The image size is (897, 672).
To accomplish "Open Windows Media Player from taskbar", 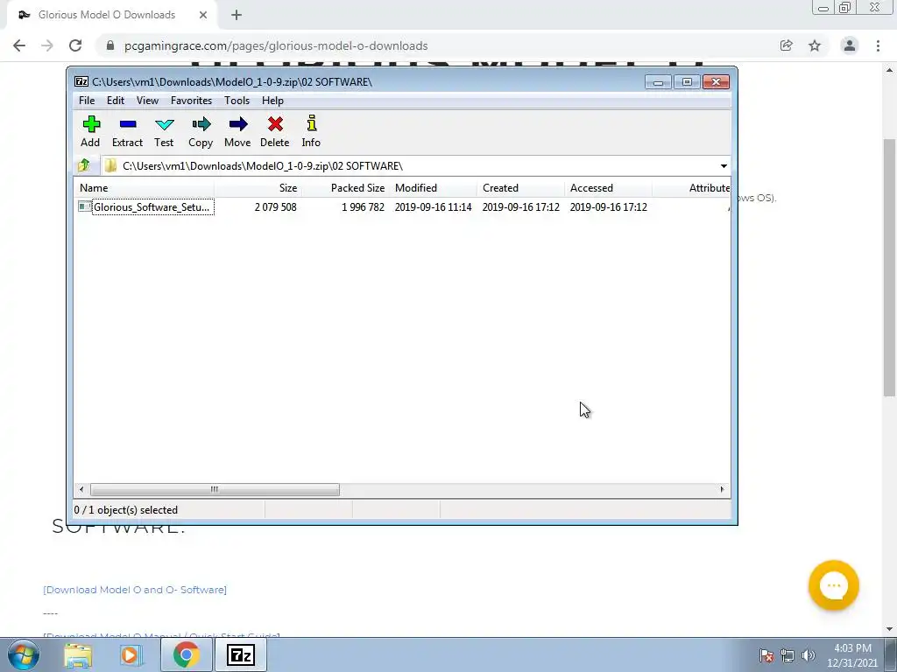I will (130, 655).
